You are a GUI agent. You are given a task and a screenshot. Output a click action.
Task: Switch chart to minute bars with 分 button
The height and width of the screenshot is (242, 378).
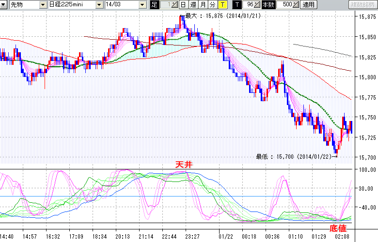213,4
